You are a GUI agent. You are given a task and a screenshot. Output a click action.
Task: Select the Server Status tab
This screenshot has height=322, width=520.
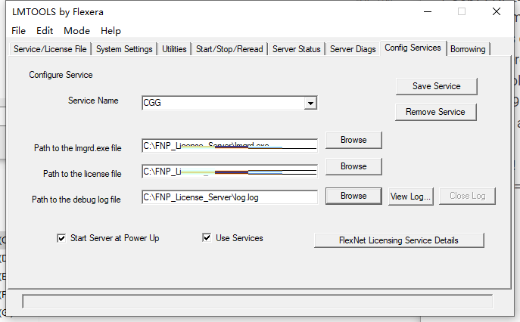(297, 49)
